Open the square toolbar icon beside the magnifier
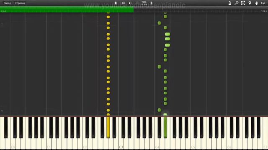 [x=243, y=3]
